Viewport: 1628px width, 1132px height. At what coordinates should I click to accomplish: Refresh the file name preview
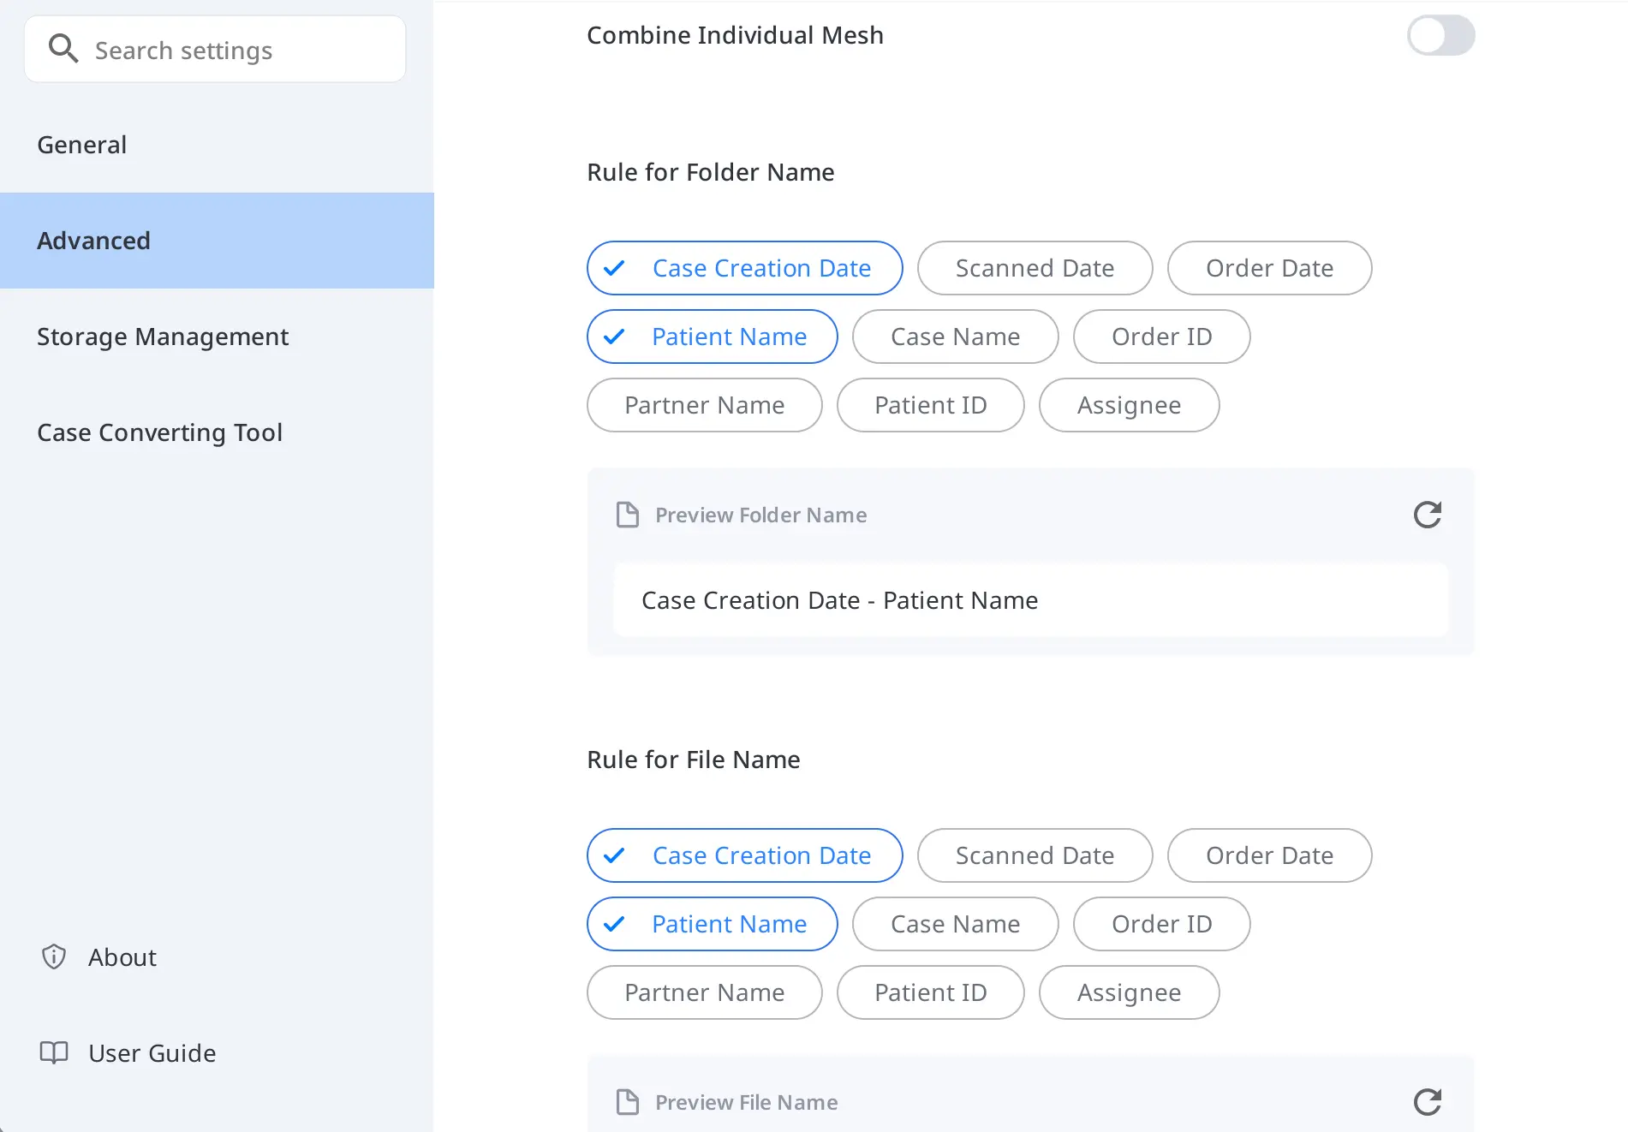pyautogui.click(x=1427, y=1102)
